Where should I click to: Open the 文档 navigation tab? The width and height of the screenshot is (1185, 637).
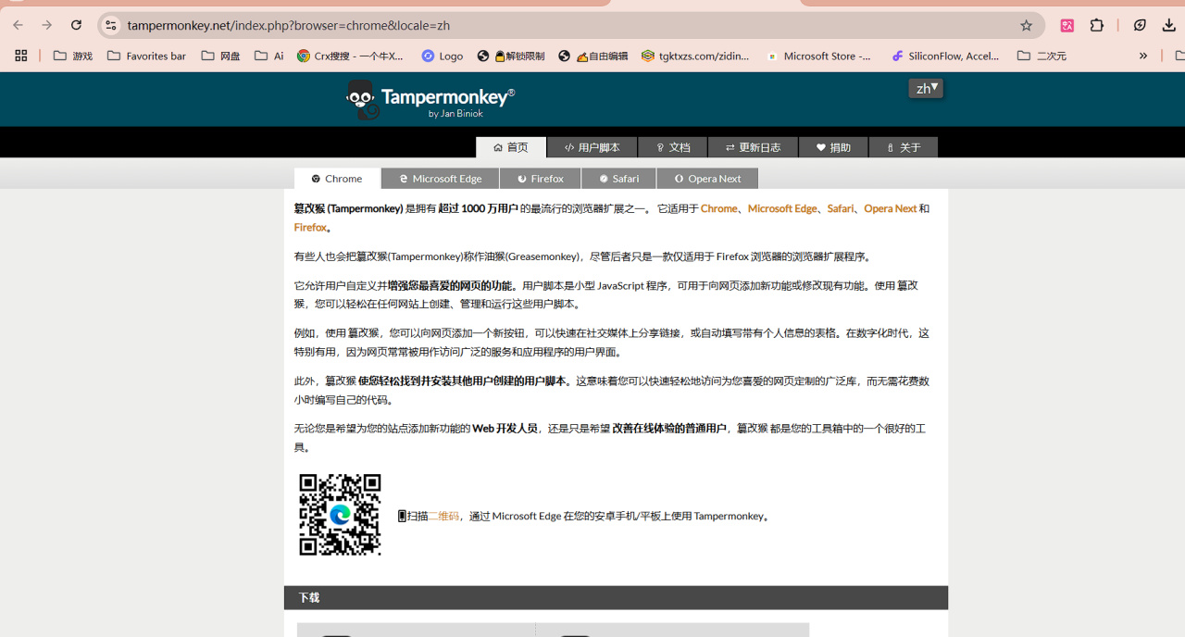[673, 147]
